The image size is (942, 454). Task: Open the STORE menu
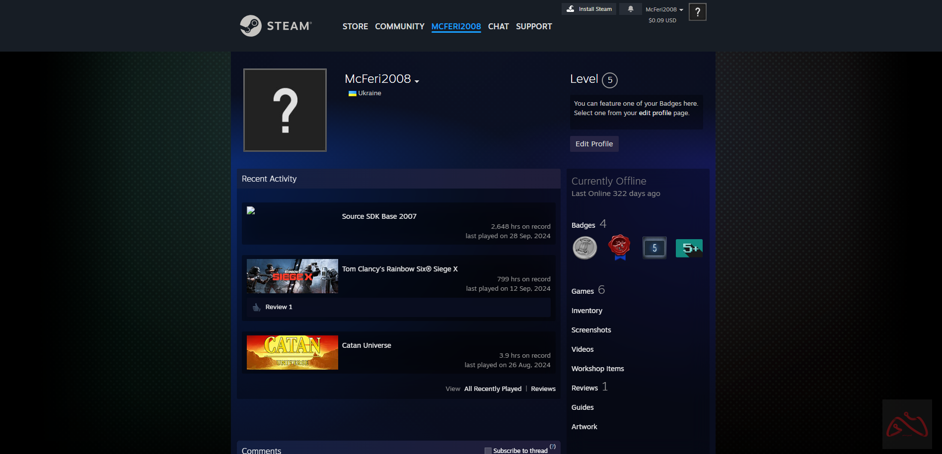(355, 26)
